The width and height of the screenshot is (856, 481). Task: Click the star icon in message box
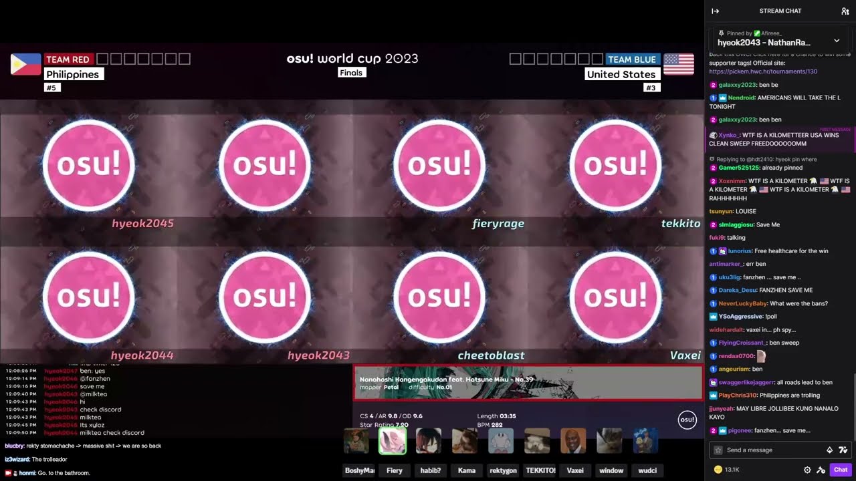pyautogui.click(x=718, y=450)
